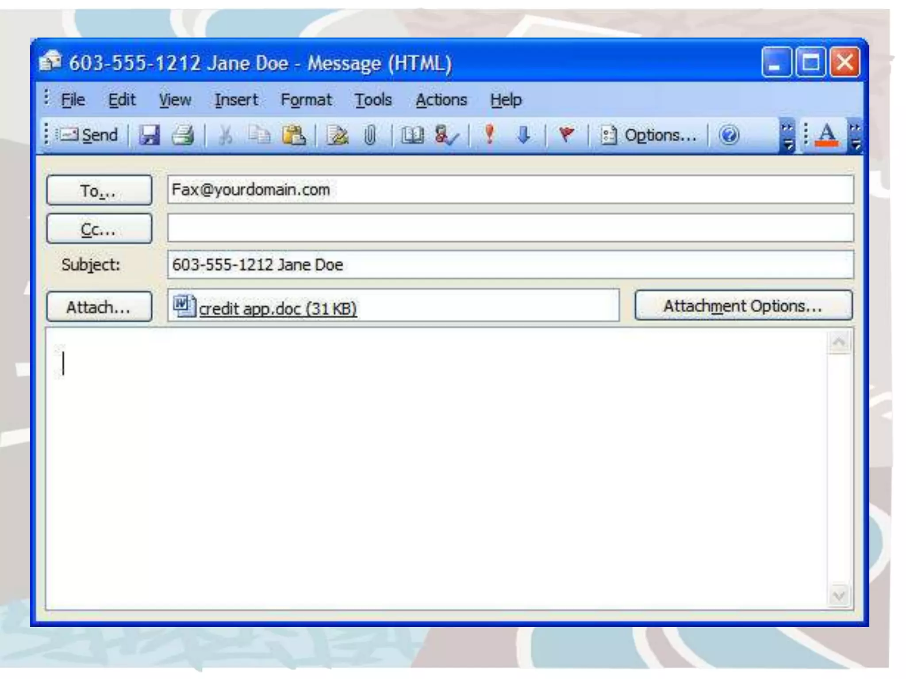This screenshot has width=906, height=679.
Task: Open Microsoft Office Help question mark icon
Action: pyautogui.click(x=729, y=135)
